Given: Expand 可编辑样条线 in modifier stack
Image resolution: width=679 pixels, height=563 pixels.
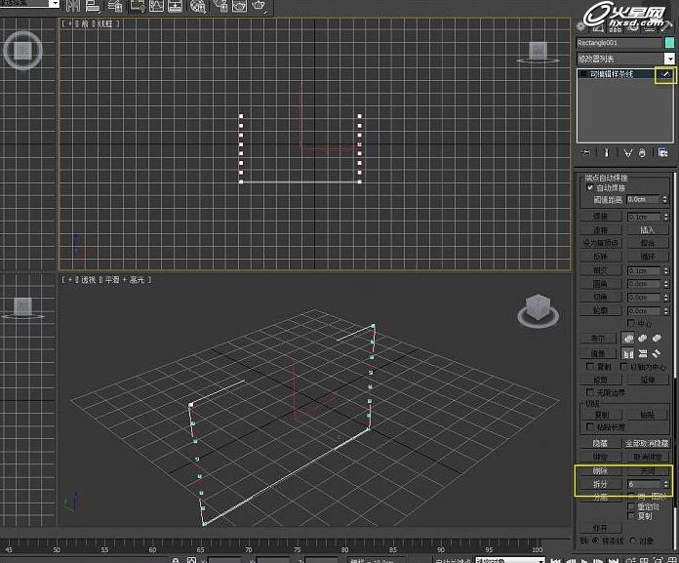Looking at the screenshot, I should click(583, 74).
